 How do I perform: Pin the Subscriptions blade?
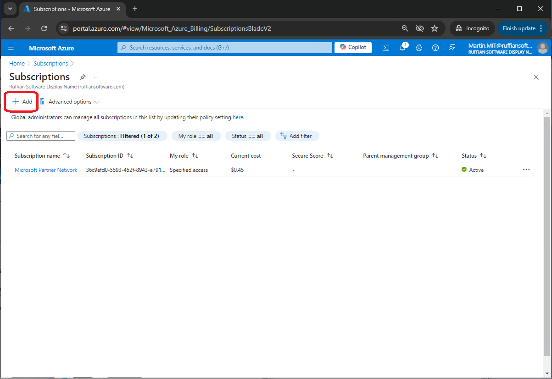point(83,77)
